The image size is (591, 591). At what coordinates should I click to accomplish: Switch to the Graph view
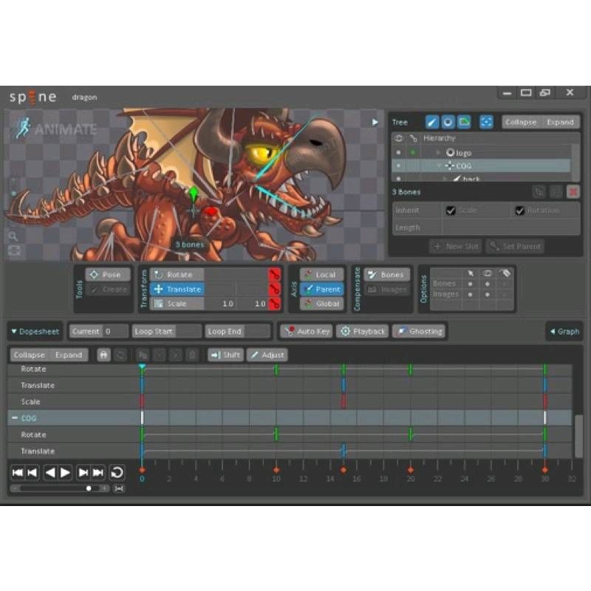point(564,332)
